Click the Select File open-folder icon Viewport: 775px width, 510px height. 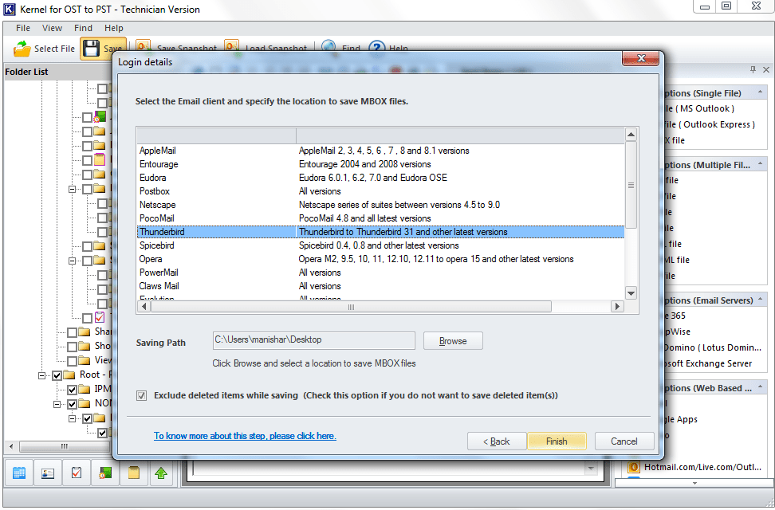pos(22,49)
